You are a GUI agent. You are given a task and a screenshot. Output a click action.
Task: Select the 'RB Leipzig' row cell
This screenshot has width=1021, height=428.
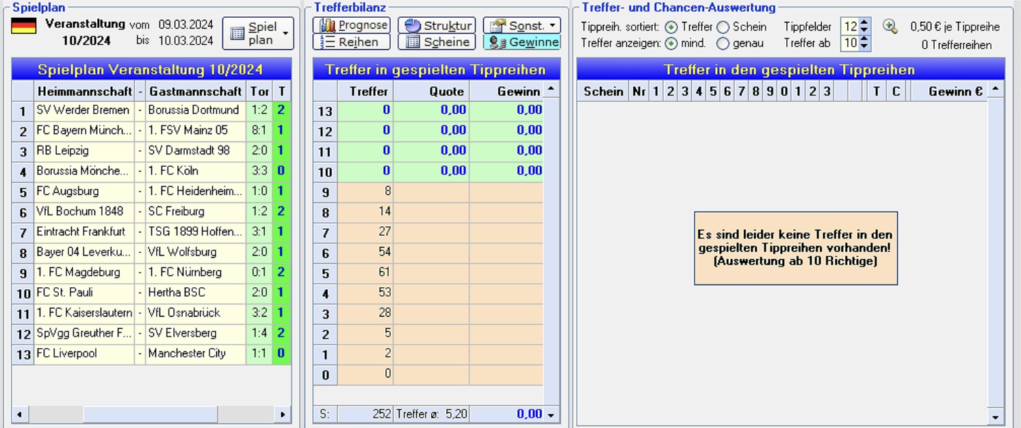(x=84, y=150)
